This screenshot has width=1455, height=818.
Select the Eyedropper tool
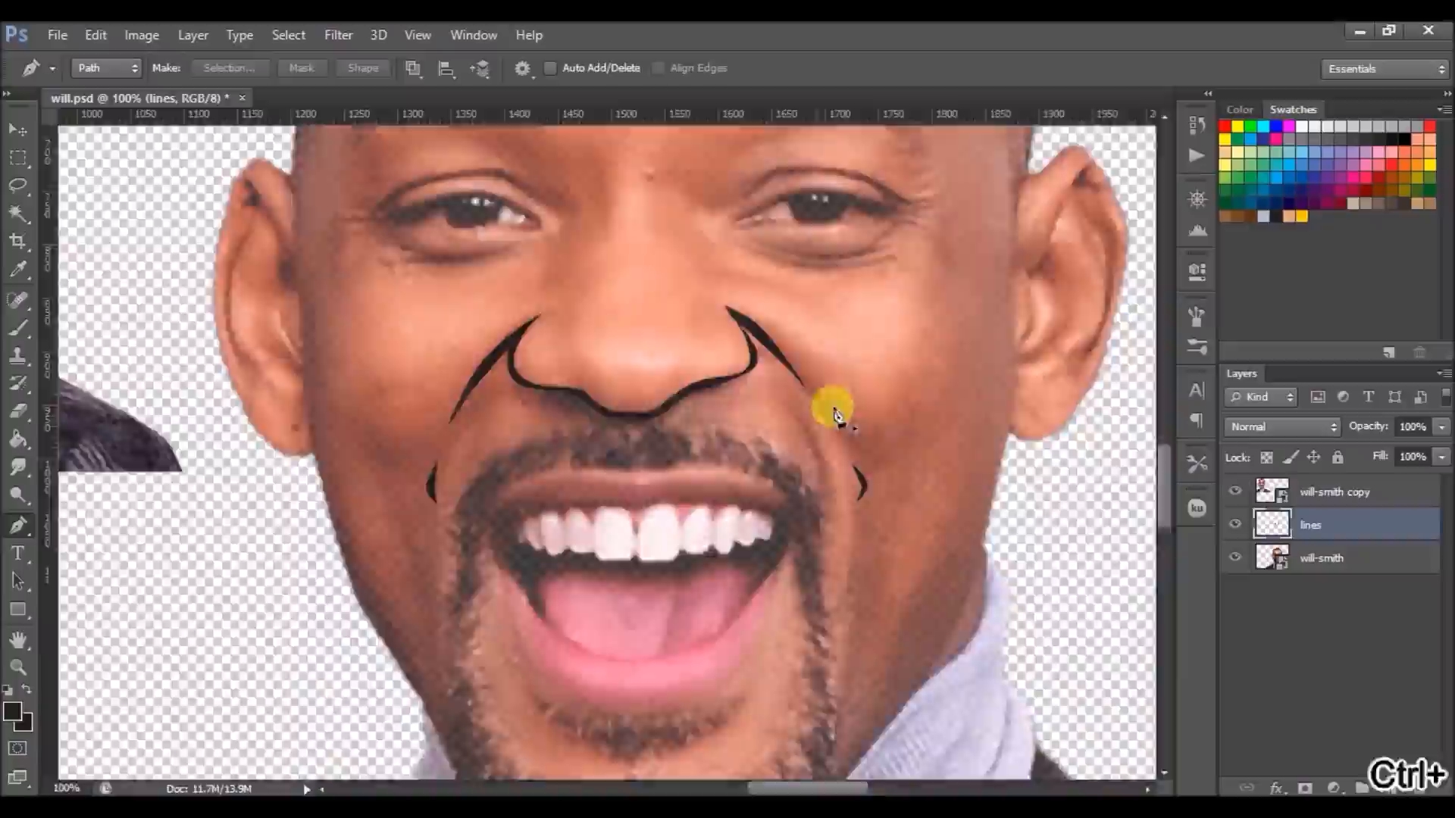[x=18, y=269]
